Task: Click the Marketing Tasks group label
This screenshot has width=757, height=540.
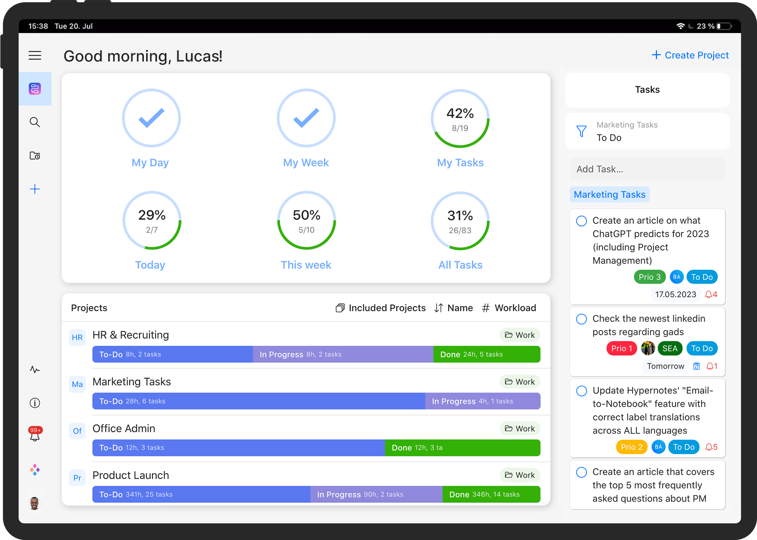Action: [x=610, y=195]
